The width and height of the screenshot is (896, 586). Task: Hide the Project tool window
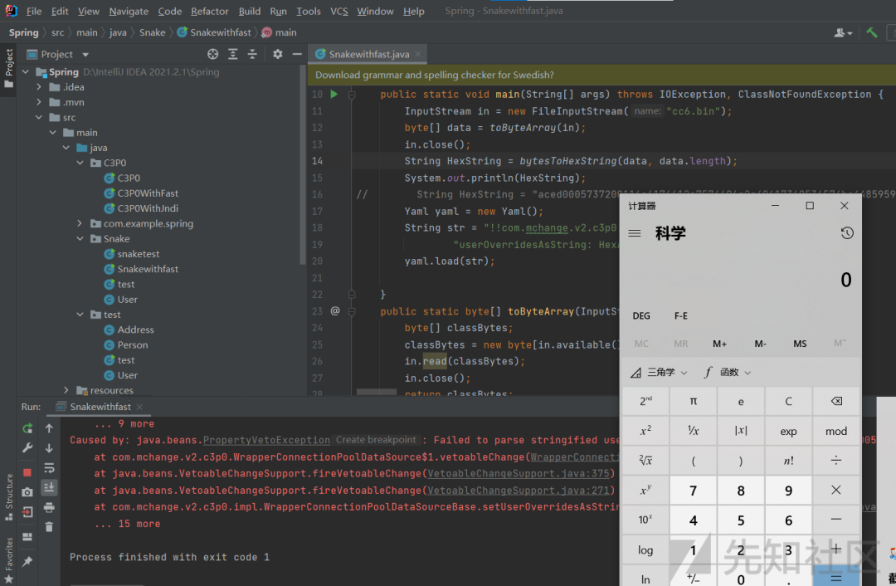tap(296, 54)
